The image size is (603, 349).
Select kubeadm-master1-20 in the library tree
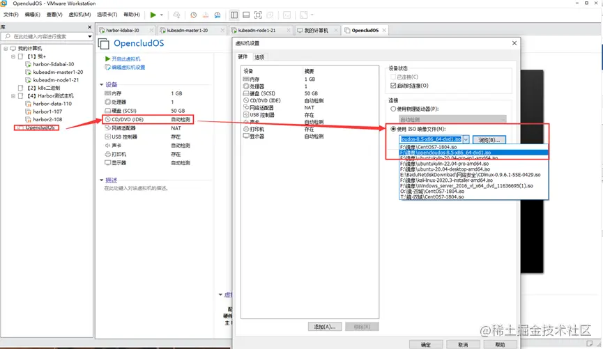[x=58, y=72]
